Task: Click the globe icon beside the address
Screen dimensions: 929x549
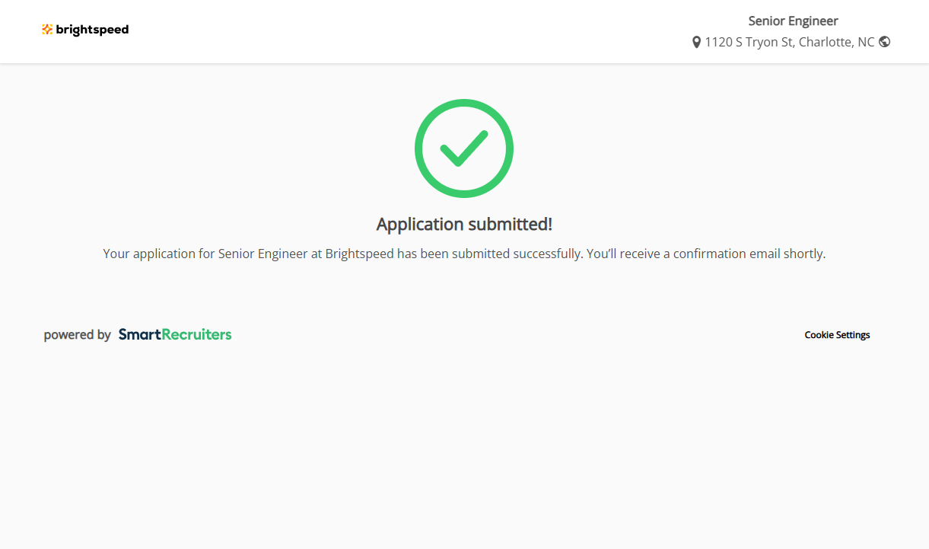Action: pos(884,42)
